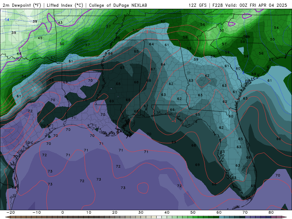The image size is (292, 219).
Task: Click the "30" label on the color scale
Action: (141, 212)
